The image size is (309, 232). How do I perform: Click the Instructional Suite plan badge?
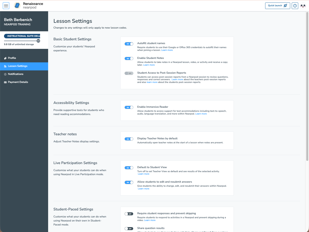pyautogui.click(x=22, y=36)
